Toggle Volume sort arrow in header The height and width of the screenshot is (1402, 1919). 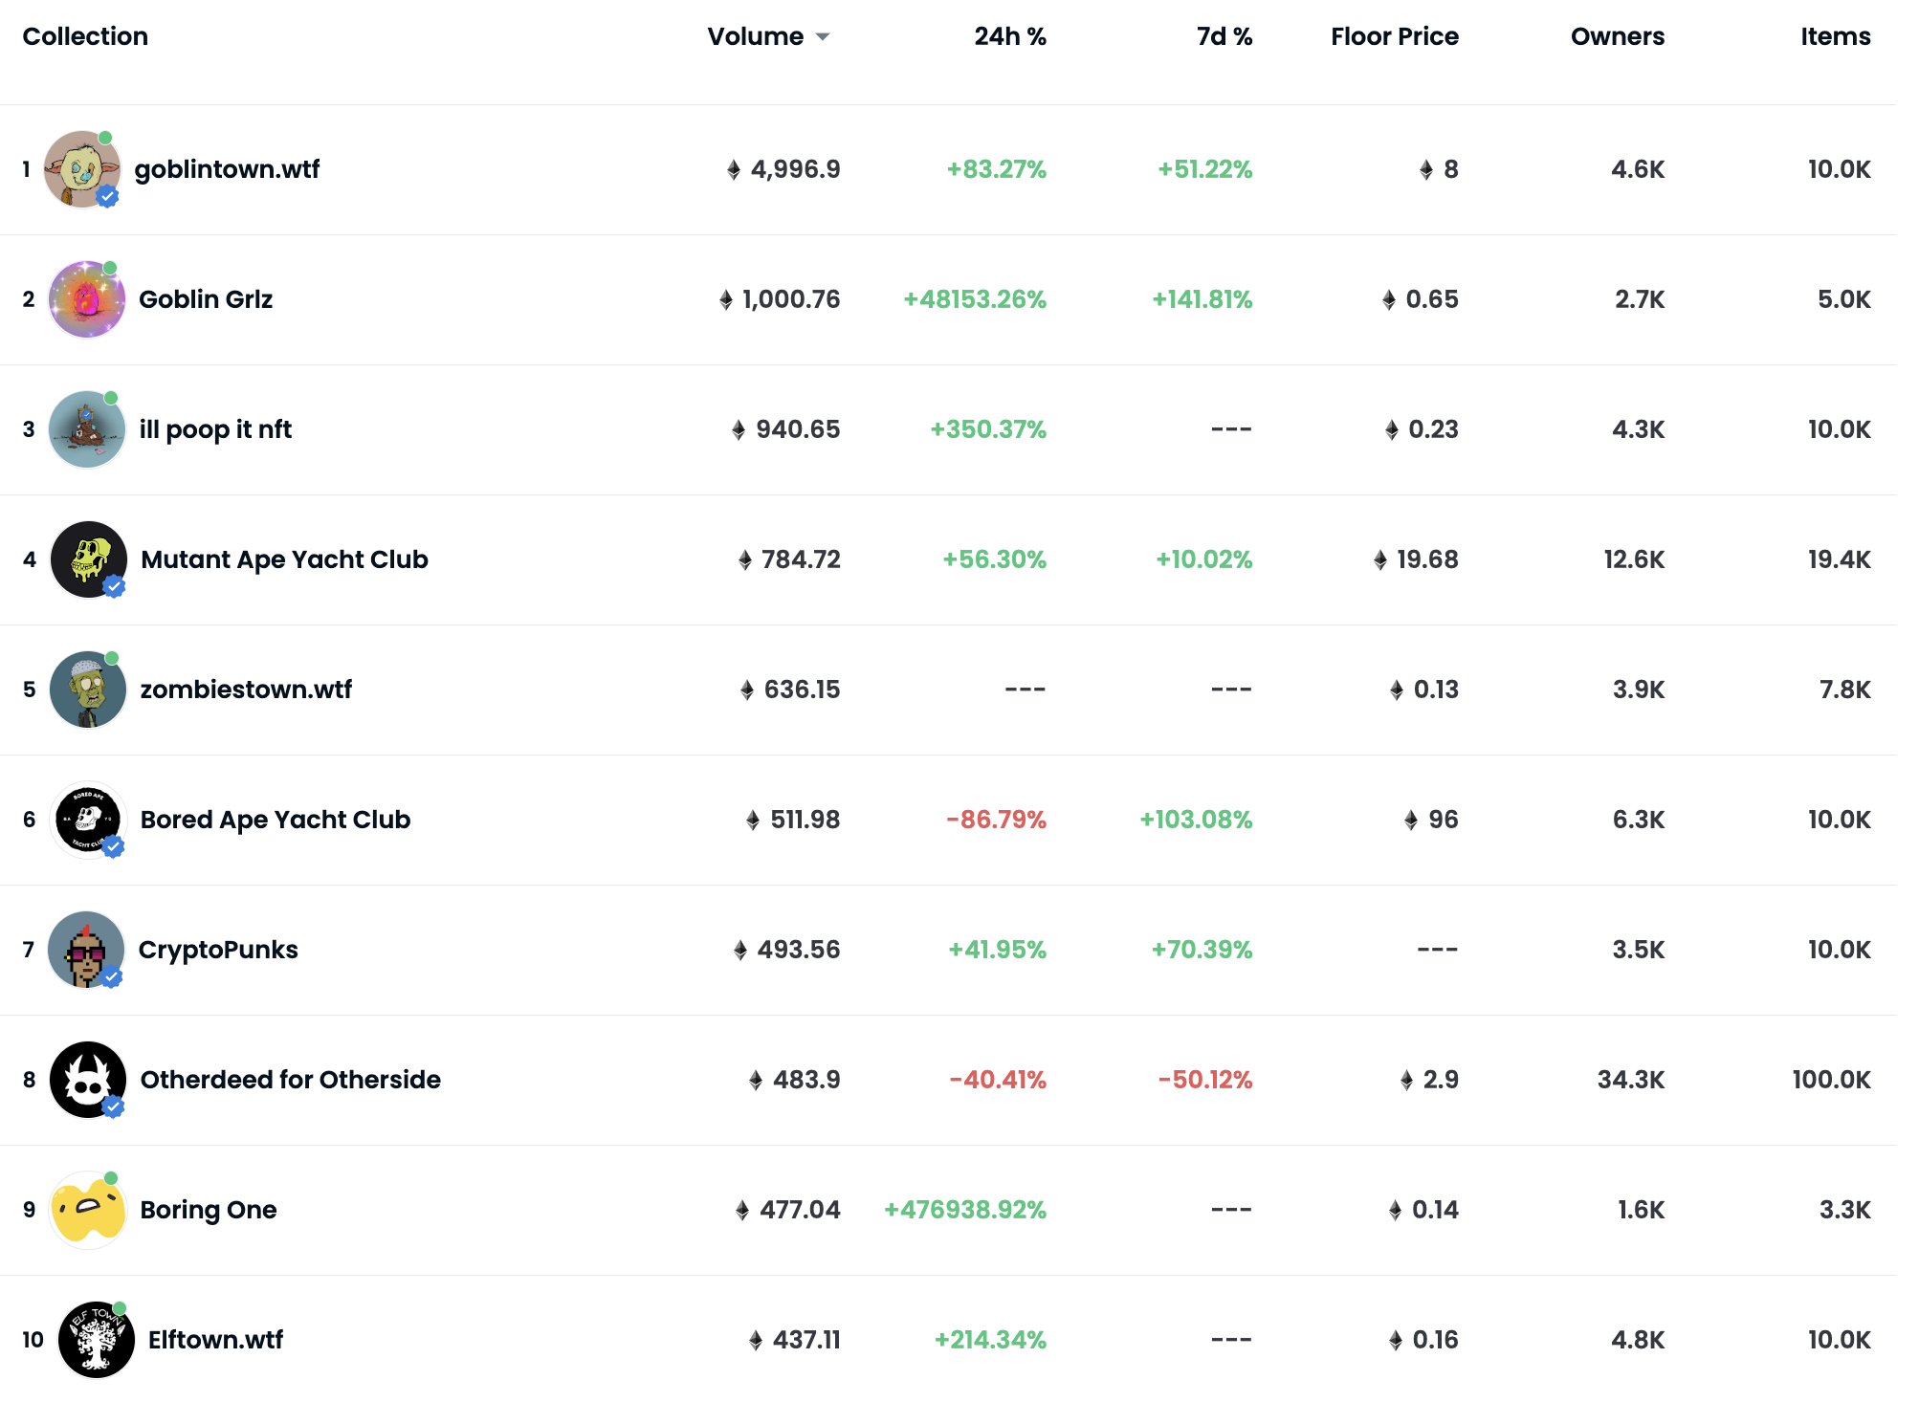pos(823,37)
